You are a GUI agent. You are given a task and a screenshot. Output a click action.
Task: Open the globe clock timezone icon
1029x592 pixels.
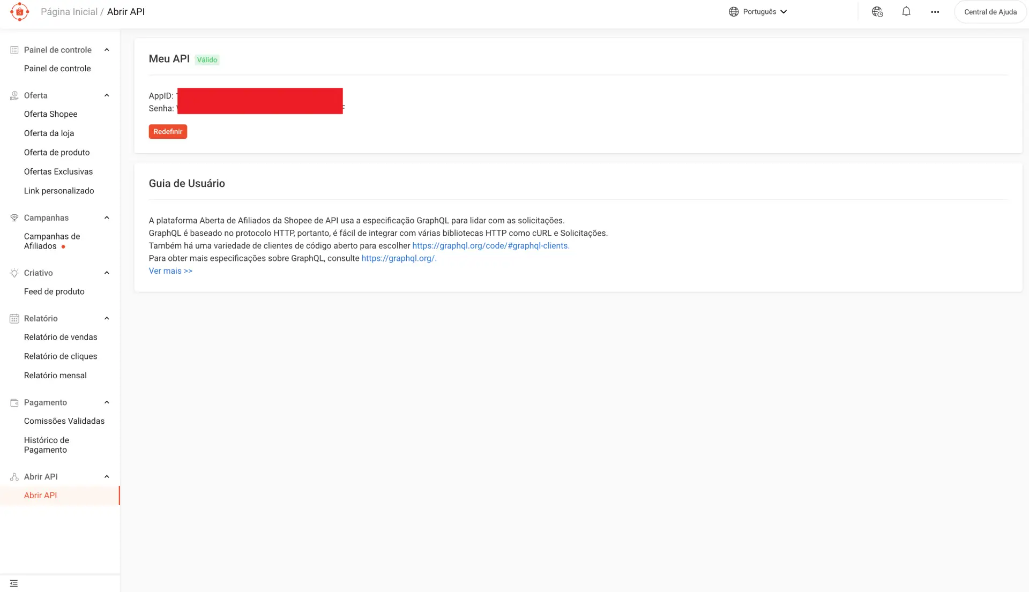877,12
